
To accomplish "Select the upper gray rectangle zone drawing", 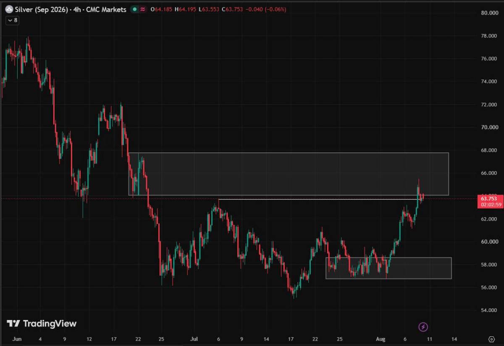I will 289,174.
